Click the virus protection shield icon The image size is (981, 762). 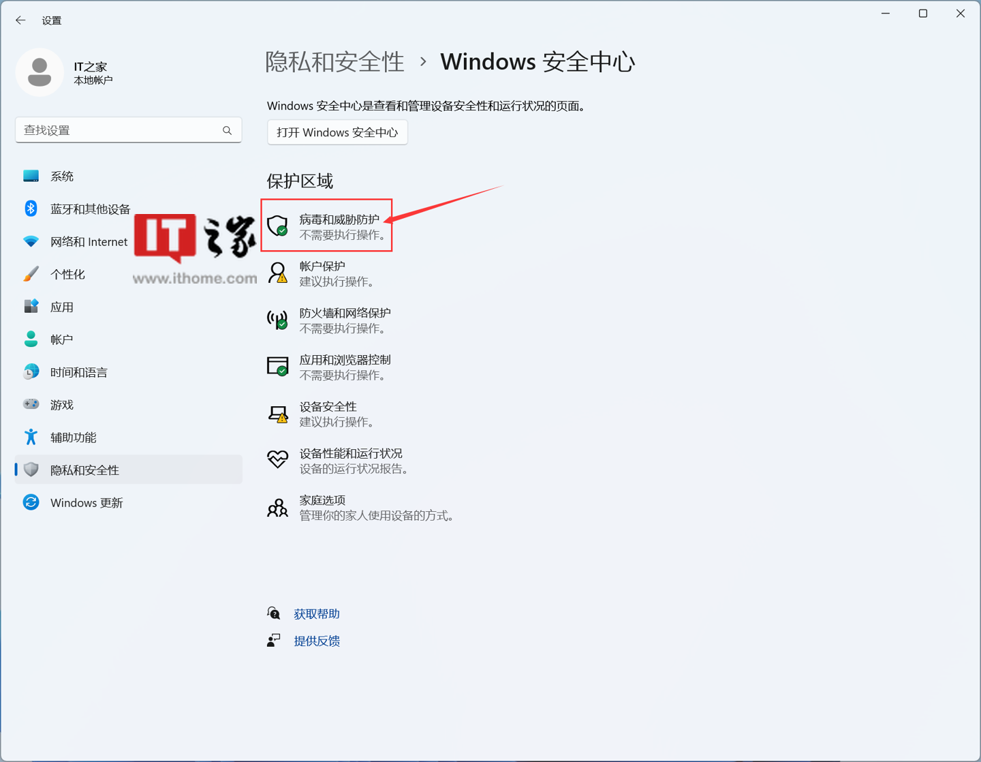pos(277,226)
